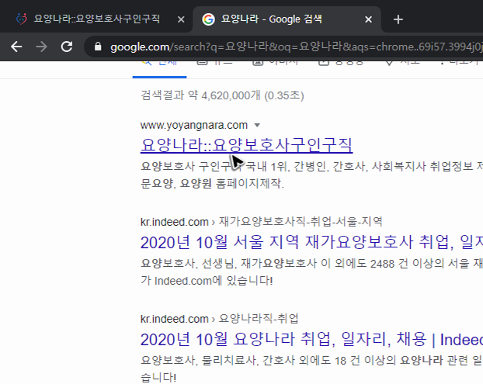
Task: Click snippet text 요양보호사, 물리치료사, 간호사 외에도
Action: pyautogui.click(x=311, y=368)
